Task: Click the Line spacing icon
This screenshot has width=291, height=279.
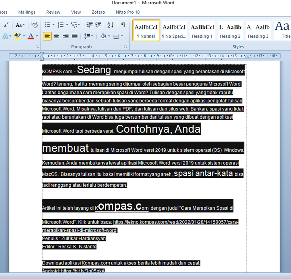Action: 87,36
